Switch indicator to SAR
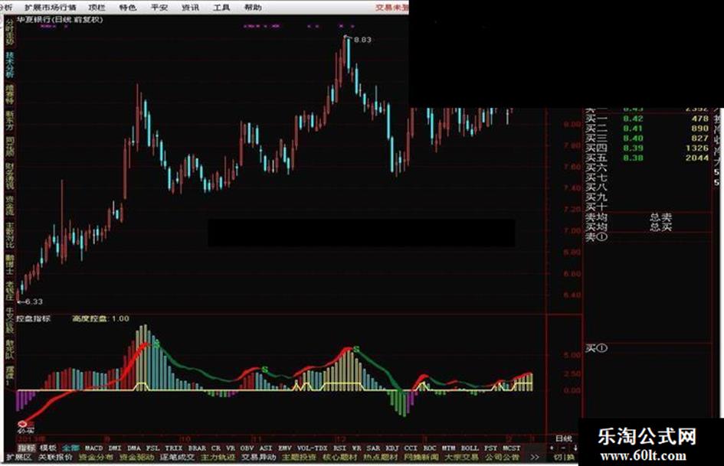The image size is (724, 466). coord(373,448)
